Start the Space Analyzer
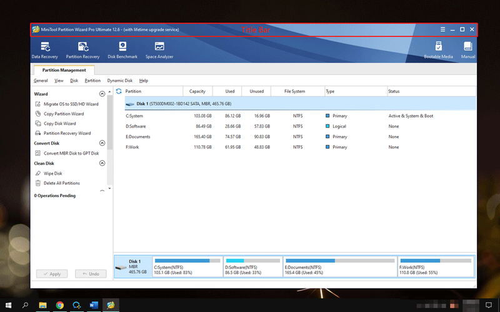The height and width of the screenshot is (312, 500). tap(159, 50)
